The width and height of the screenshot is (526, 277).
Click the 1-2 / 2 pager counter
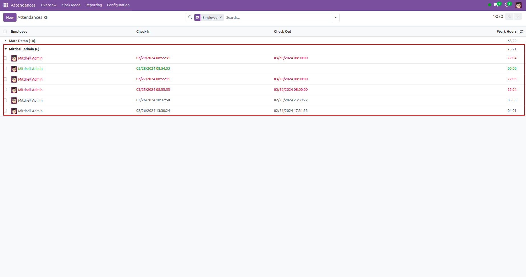pyautogui.click(x=498, y=17)
